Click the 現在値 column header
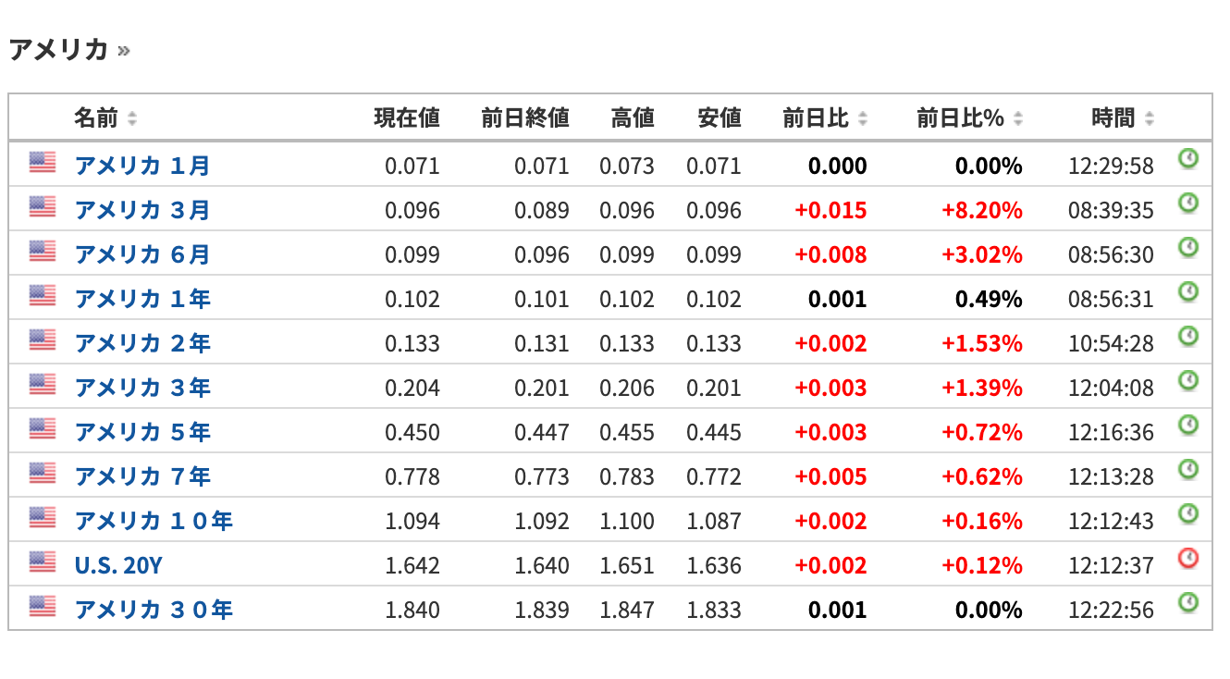The image size is (1230, 679). pyautogui.click(x=406, y=118)
